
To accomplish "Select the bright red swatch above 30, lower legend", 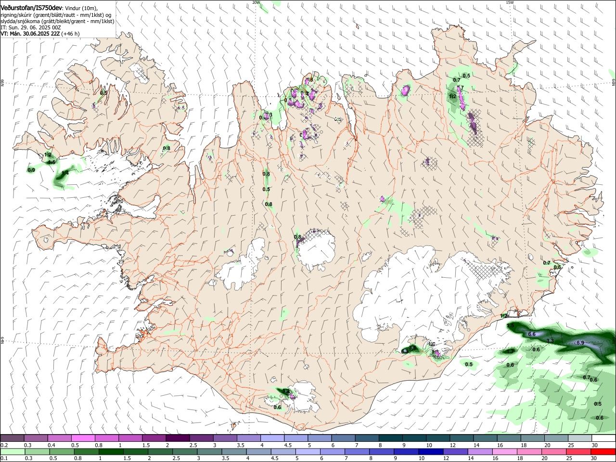I will click(x=603, y=452).
